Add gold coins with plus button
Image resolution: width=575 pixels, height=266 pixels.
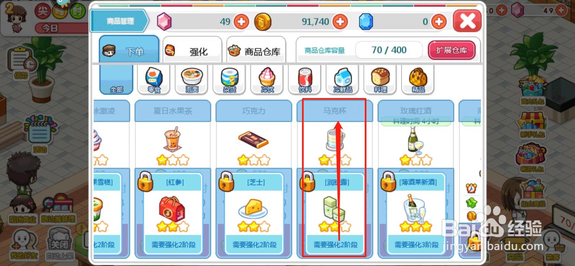point(340,22)
